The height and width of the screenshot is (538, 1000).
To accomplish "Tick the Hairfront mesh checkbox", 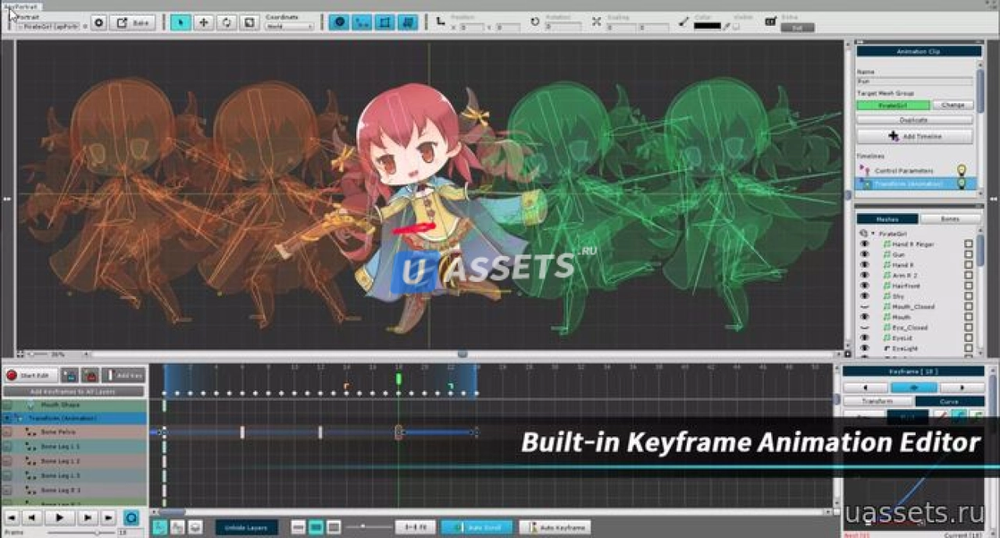I will coord(969,286).
